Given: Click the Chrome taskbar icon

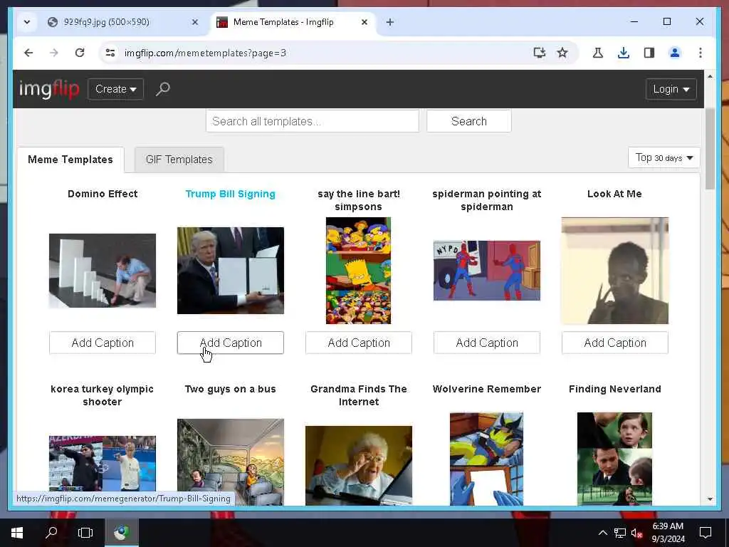Looking at the screenshot, I should [x=121, y=533].
